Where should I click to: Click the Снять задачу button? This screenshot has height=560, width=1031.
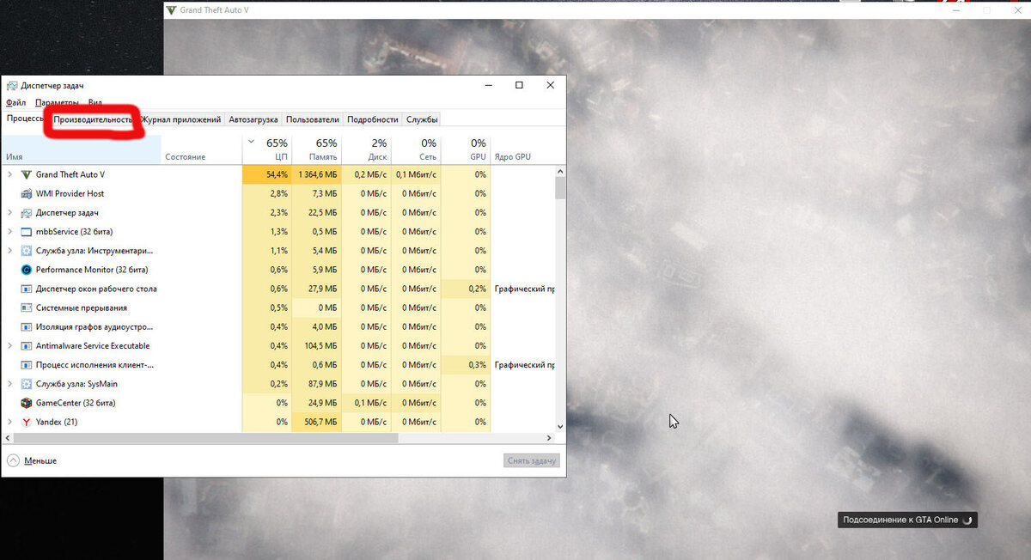coord(532,460)
